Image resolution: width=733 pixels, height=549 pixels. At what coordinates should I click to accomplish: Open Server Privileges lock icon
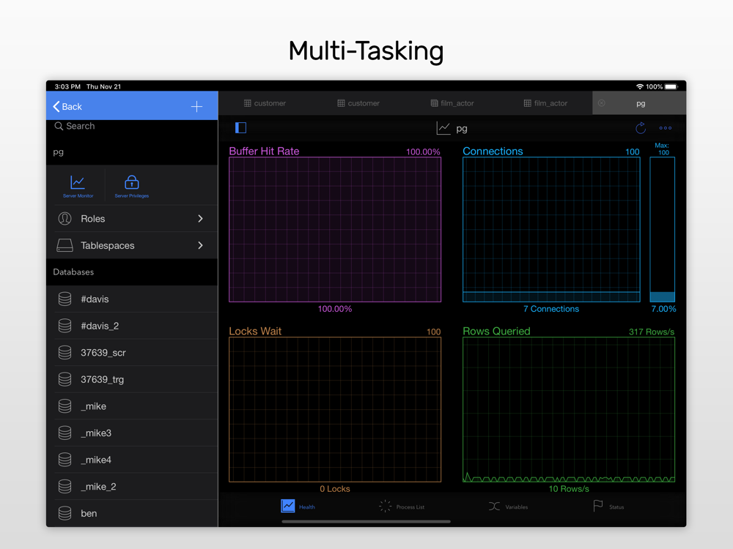click(132, 185)
